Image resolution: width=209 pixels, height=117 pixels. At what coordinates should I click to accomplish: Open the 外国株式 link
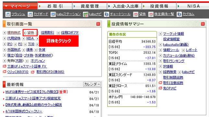14,50
